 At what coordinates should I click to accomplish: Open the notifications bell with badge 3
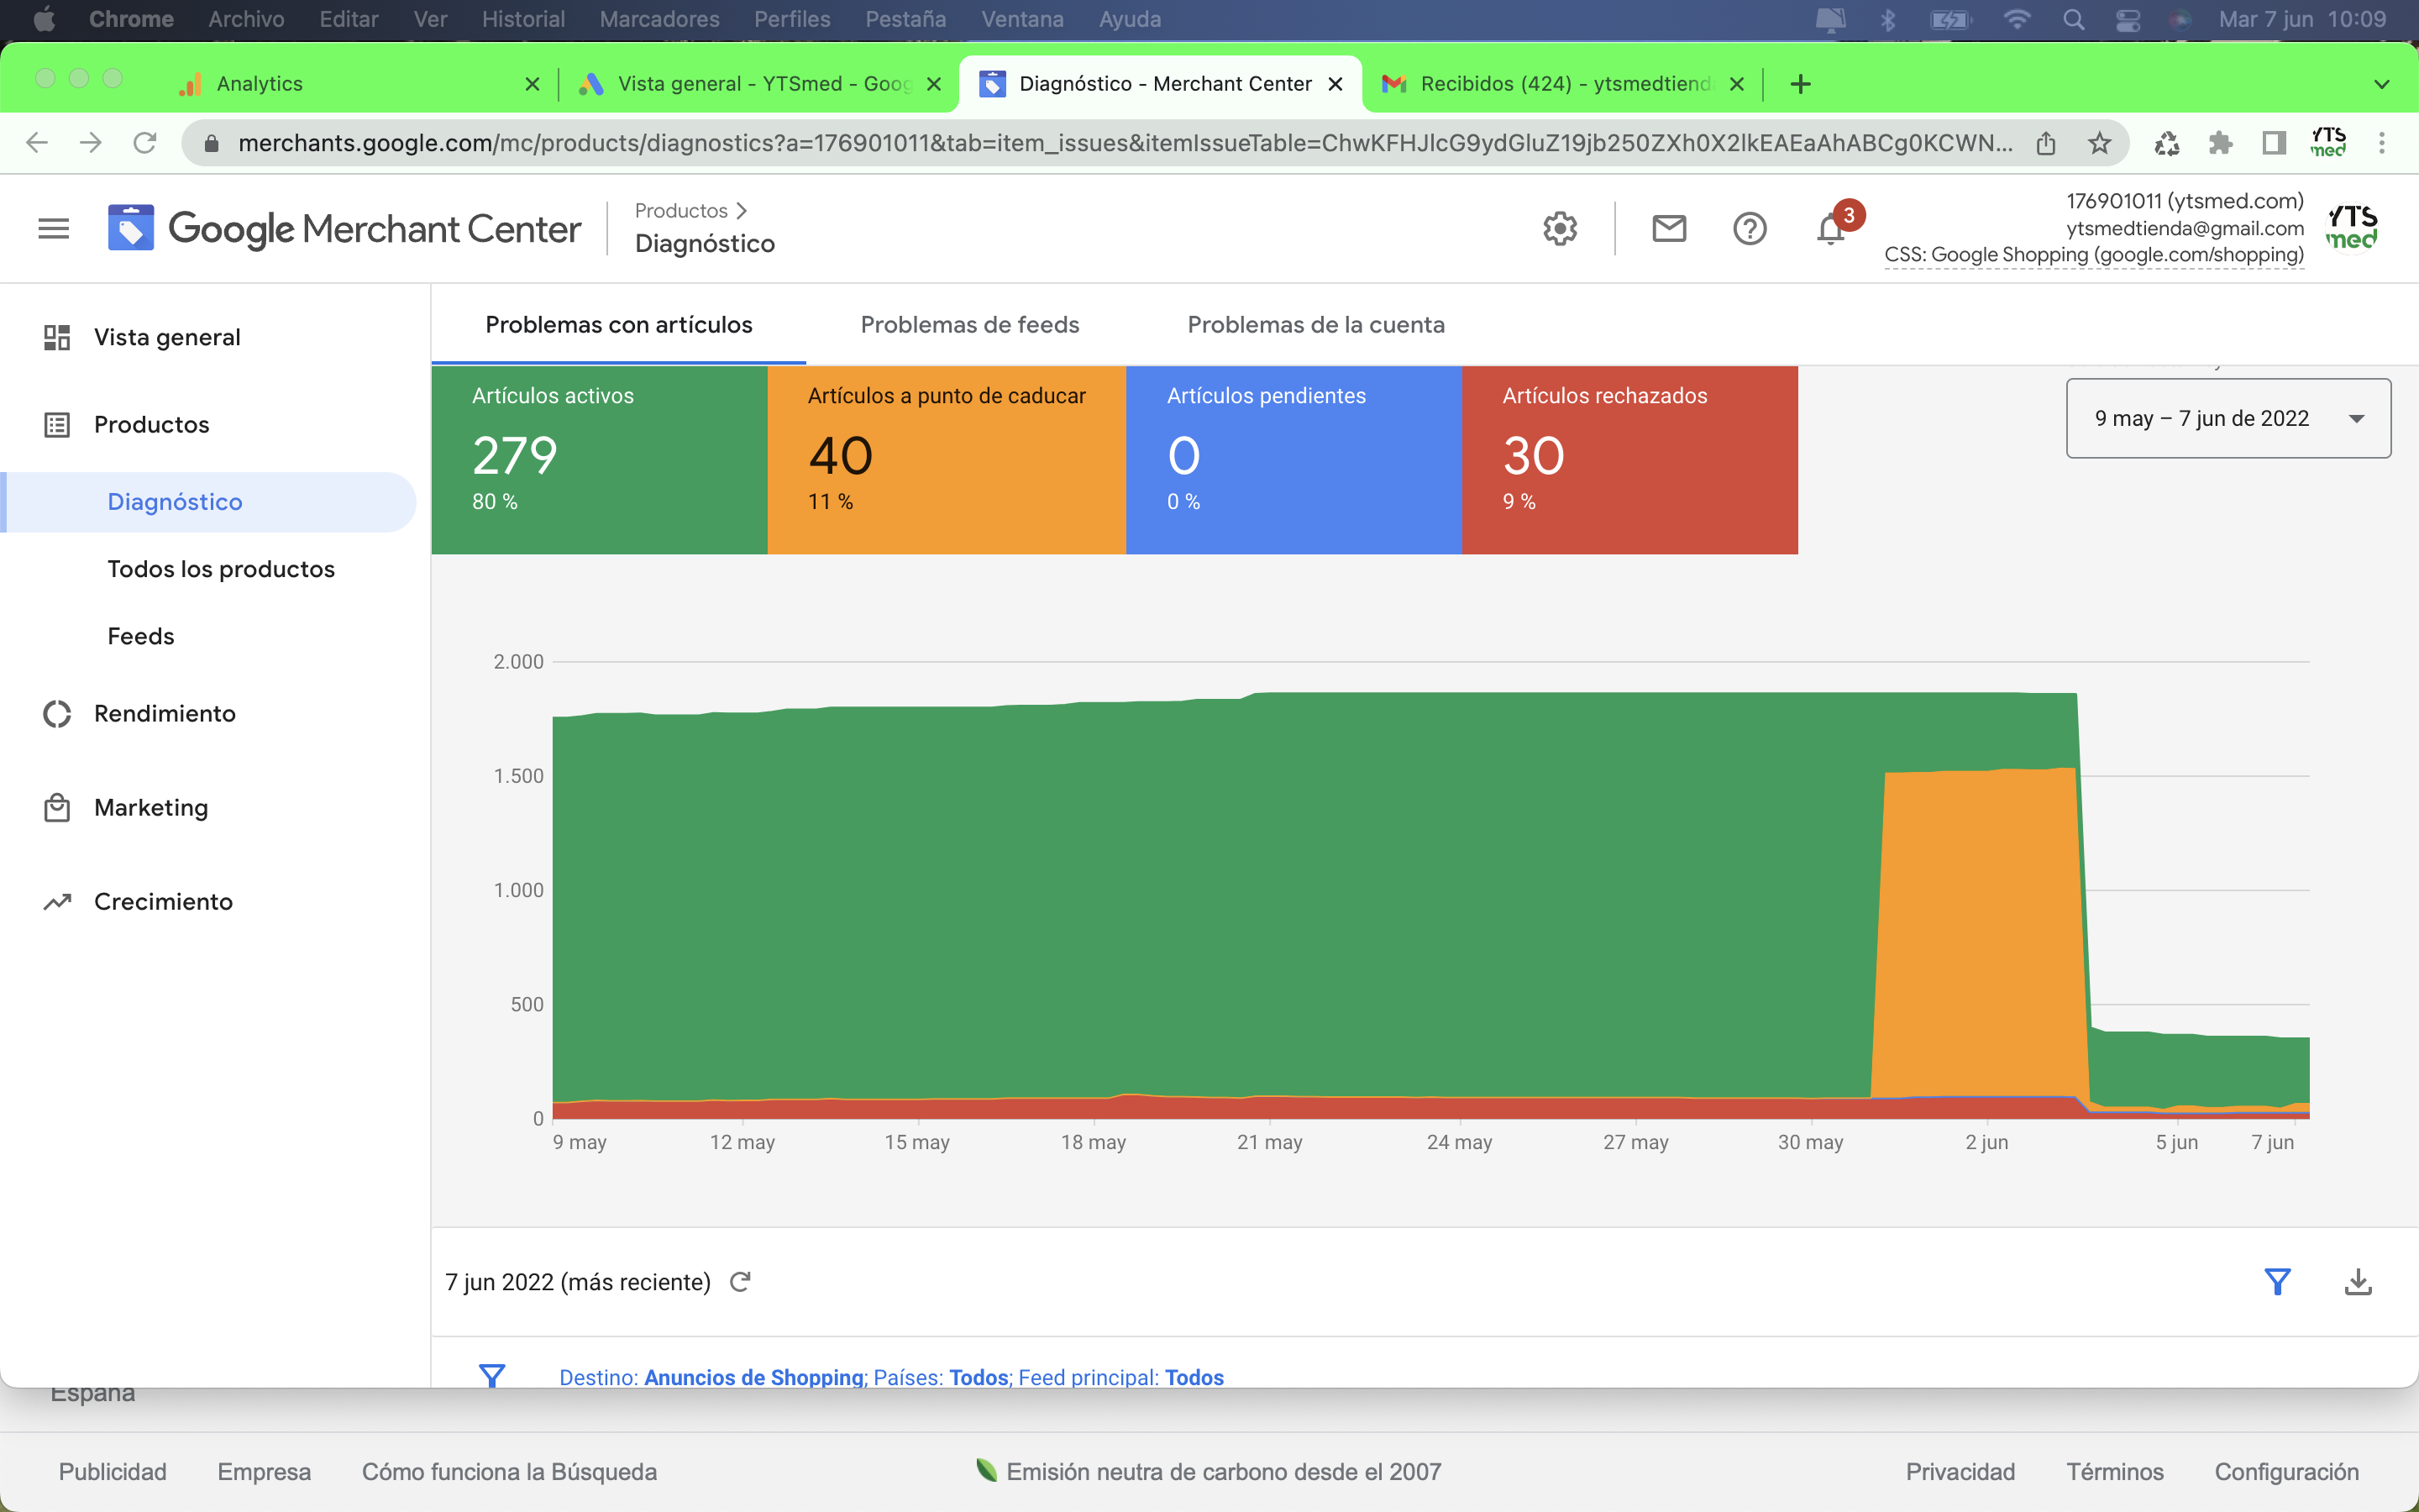(1831, 229)
